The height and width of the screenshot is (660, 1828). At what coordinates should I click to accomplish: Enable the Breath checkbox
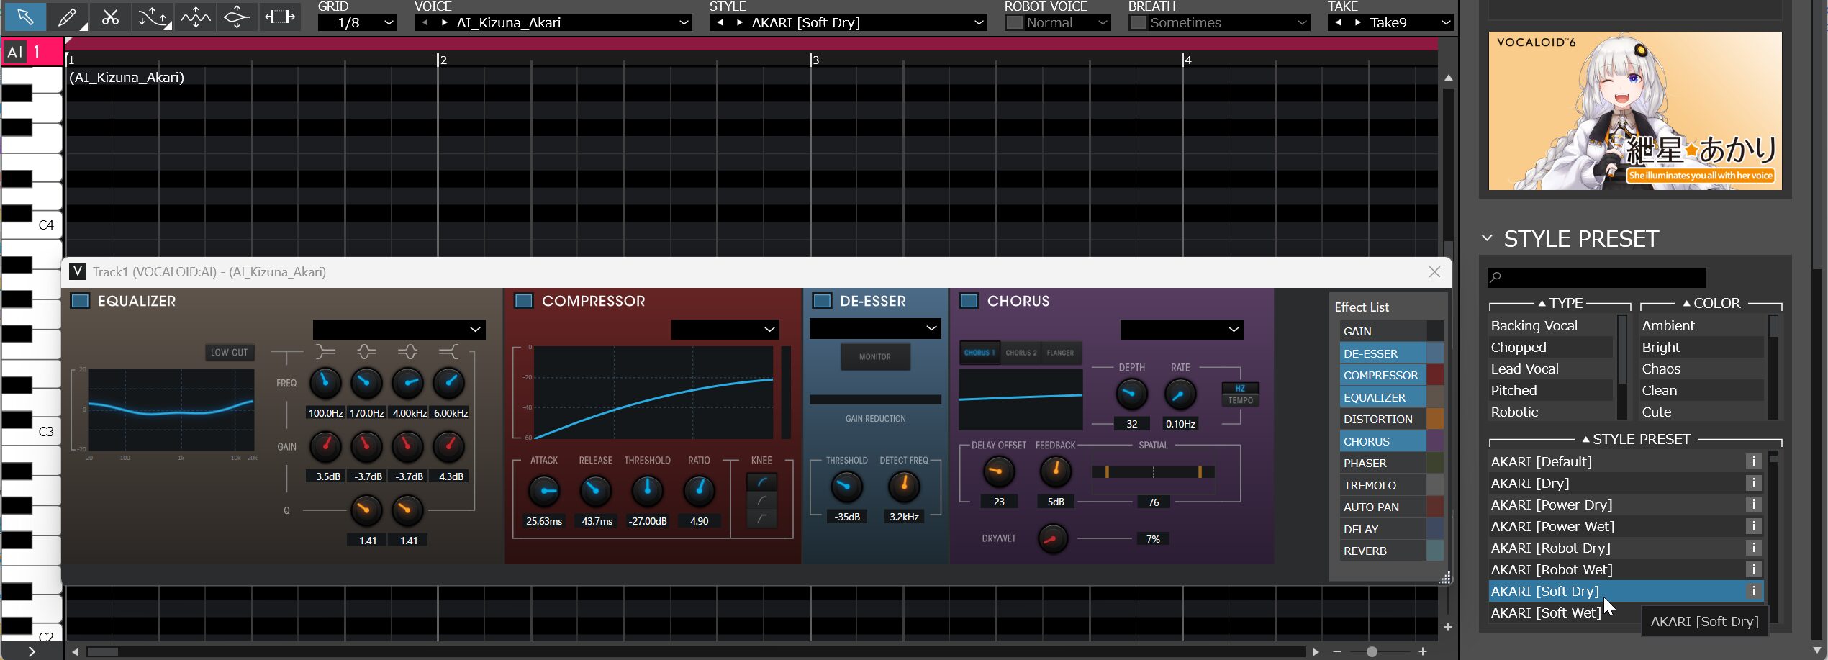tap(1138, 22)
